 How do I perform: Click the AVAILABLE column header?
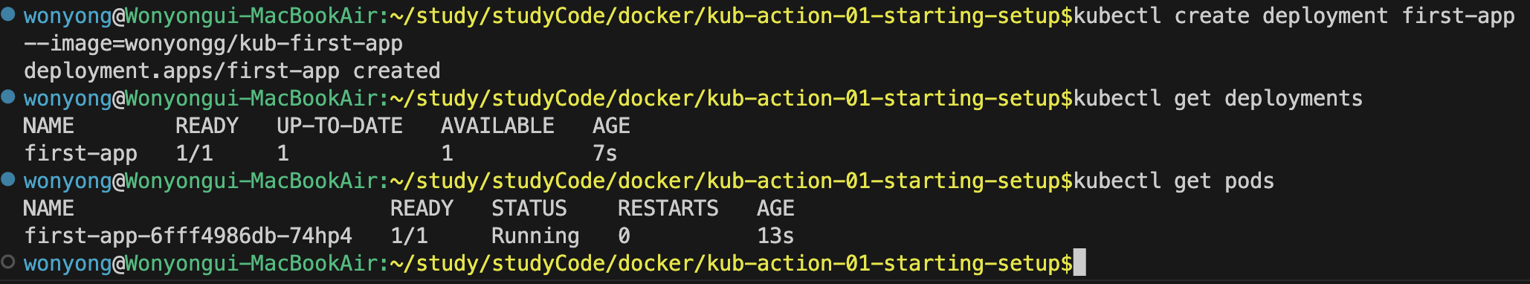497,126
